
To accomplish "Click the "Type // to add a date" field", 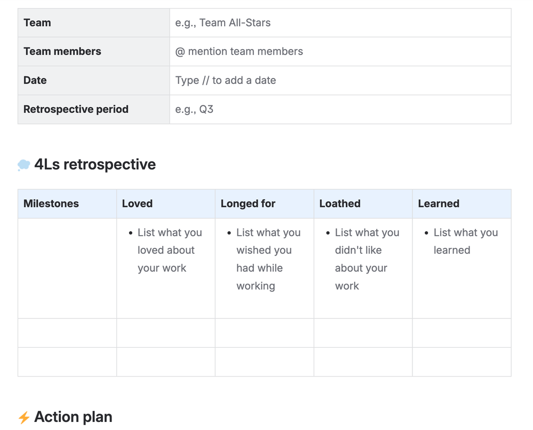I will click(226, 81).
